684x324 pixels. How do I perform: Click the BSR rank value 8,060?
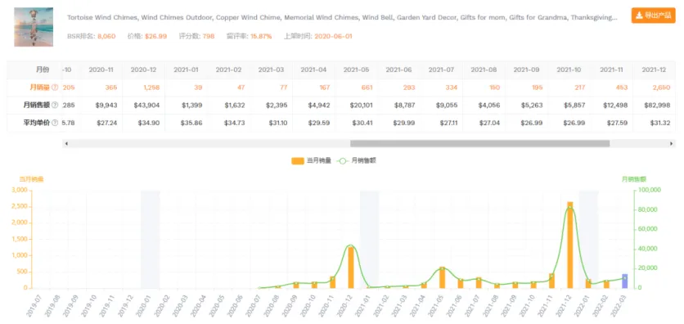pos(106,36)
